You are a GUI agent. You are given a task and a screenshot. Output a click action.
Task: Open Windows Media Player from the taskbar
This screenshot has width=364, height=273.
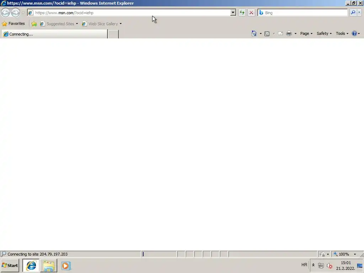[66, 266]
